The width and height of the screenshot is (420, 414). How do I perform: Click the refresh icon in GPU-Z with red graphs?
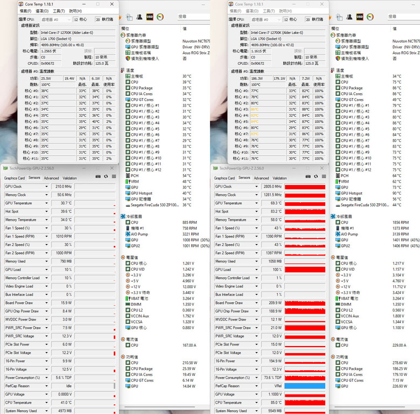tap(316, 176)
